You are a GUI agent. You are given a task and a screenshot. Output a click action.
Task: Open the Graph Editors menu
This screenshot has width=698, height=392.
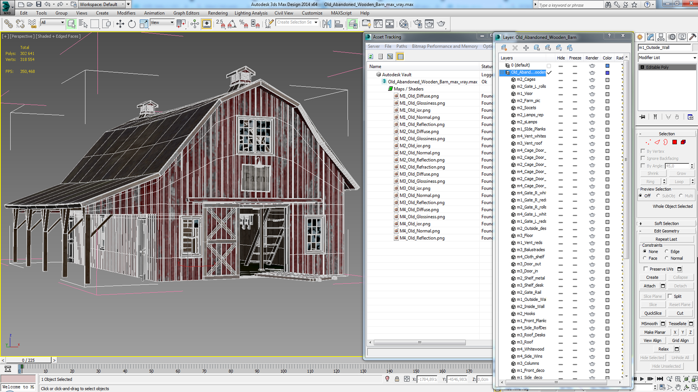[x=186, y=13]
